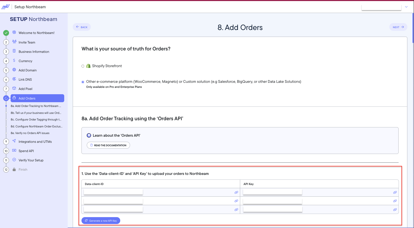Open Currency step in sidebar
Screen dimensions: 414x228
point(25,61)
